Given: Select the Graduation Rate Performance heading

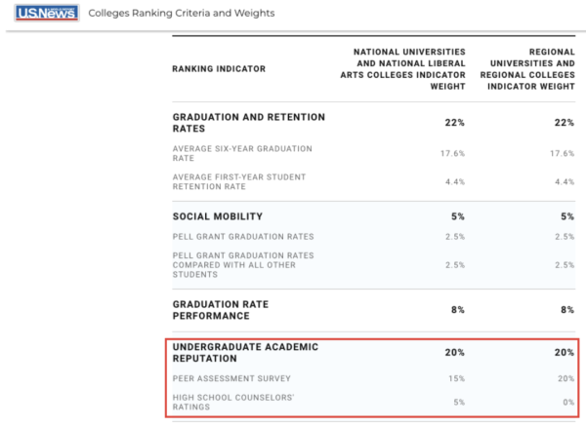Looking at the screenshot, I should (x=221, y=310).
